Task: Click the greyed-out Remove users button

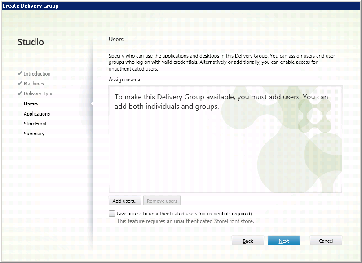Action: [x=162, y=201]
